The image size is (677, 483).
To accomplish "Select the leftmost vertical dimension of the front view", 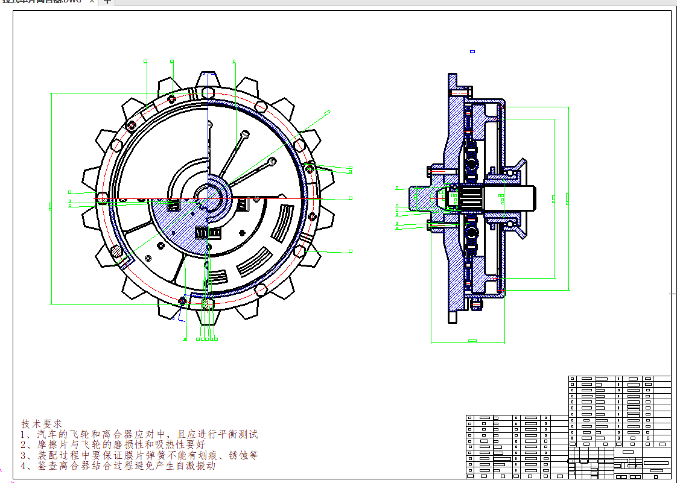I will (x=51, y=198).
